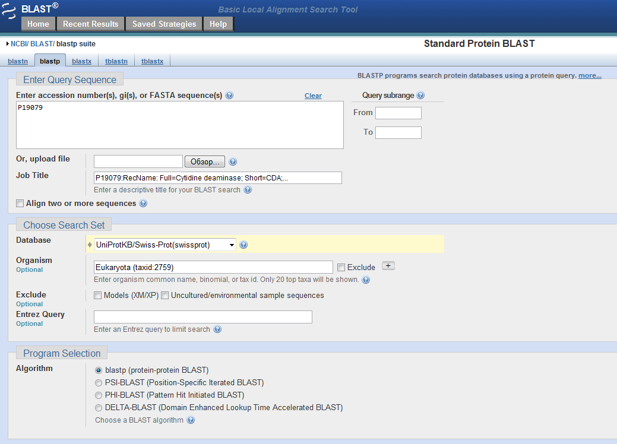Image resolution: width=617 pixels, height=444 pixels.
Task: Select PHI-BLAST algorithm radio button
Action: (x=99, y=396)
